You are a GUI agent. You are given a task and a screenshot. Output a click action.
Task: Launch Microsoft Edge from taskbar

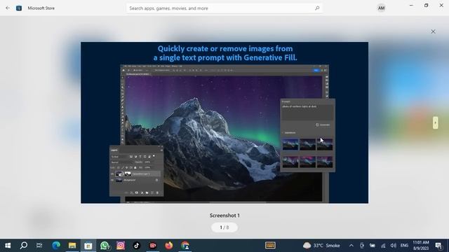56,246
